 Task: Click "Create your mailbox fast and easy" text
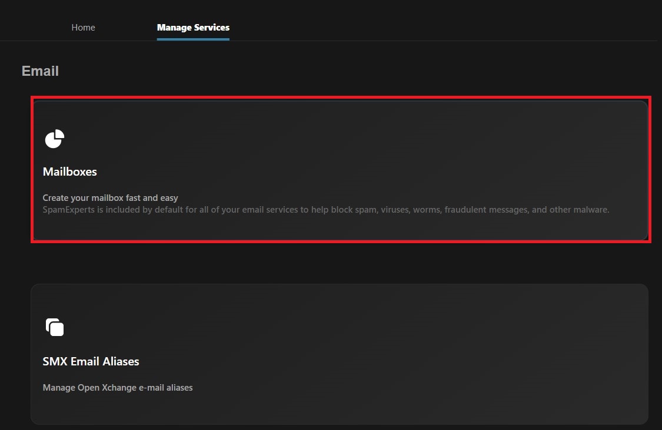(110, 198)
